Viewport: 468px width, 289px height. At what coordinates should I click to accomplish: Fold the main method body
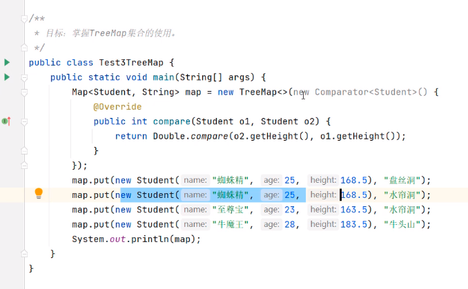point(24,77)
